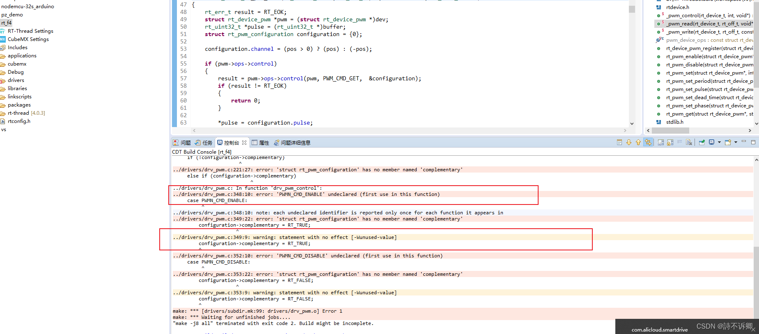Select pwm_device_ops in outline
Image resolution: width=759 pixels, height=334 pixels.
pyautogui.click(x=709, y=40)
